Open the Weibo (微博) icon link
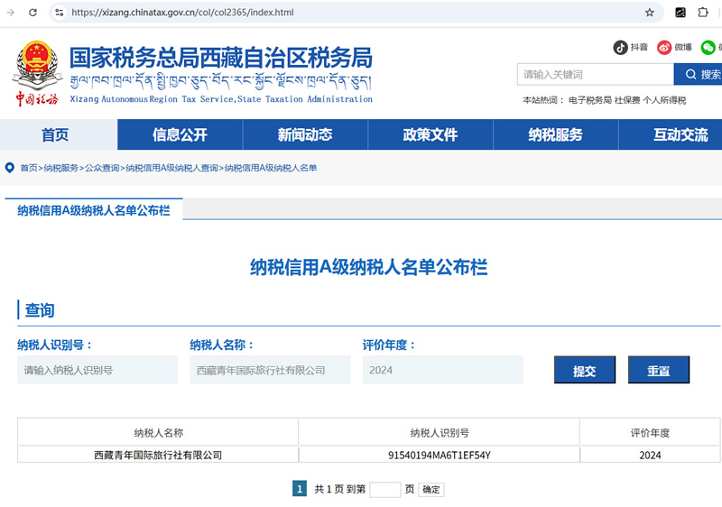The height and width of the screenshot is (507, 722). [x=664, y=47]
